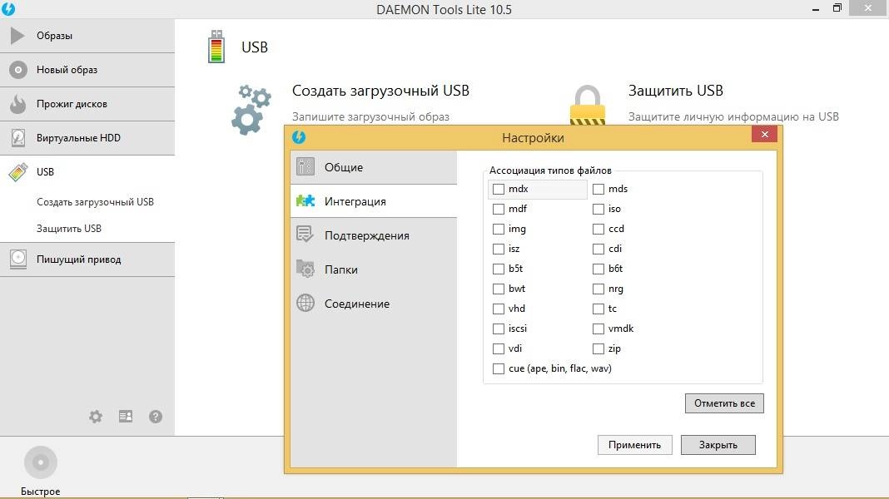Check the nrg checkbox
The width and height of the screenshot is (889, 499).
[598, 289]
